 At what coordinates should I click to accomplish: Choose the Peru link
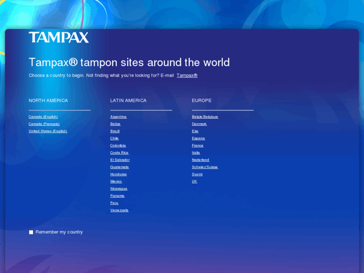coord(115,203)
